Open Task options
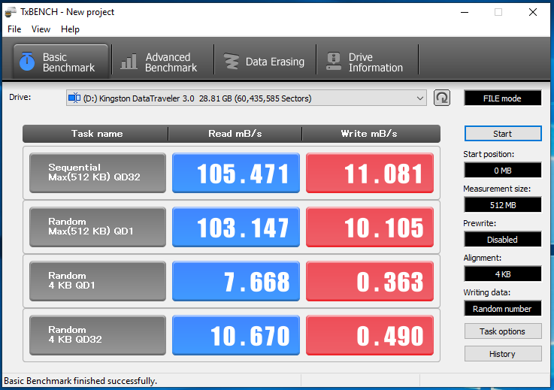 pos(502,331)
